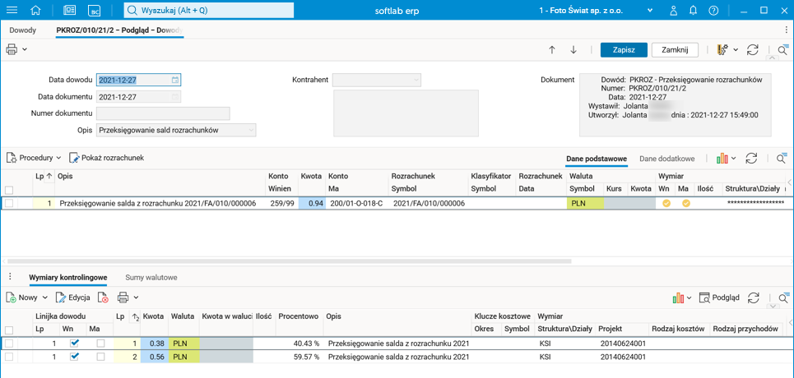Go to previous document with up arrow
The width and height of the screenshot is (794, 378).
pos(552,50)
